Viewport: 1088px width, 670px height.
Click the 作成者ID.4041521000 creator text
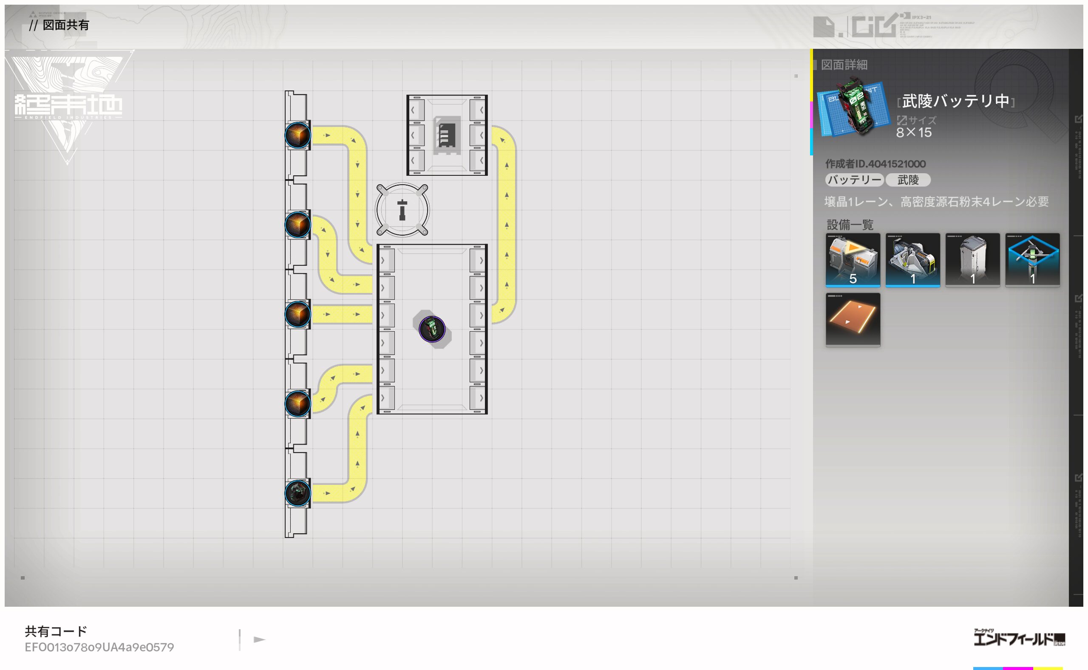point(875,164)
